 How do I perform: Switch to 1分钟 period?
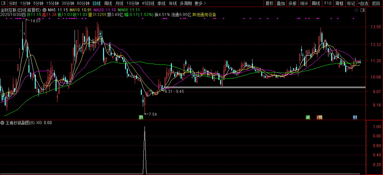[25, 3]
